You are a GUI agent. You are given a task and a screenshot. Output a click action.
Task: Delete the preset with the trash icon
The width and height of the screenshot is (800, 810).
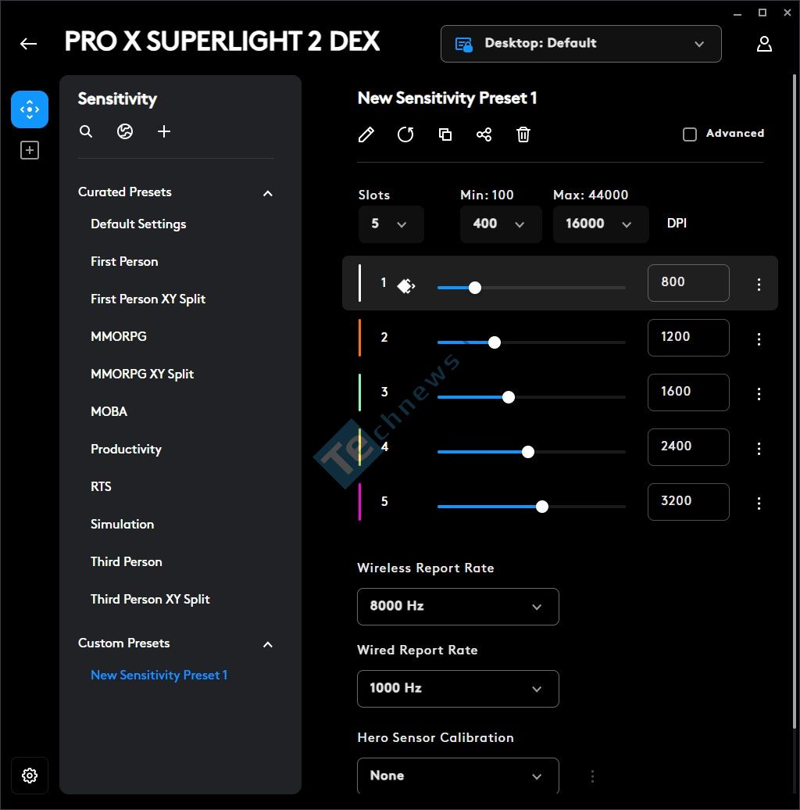(523, 134)
